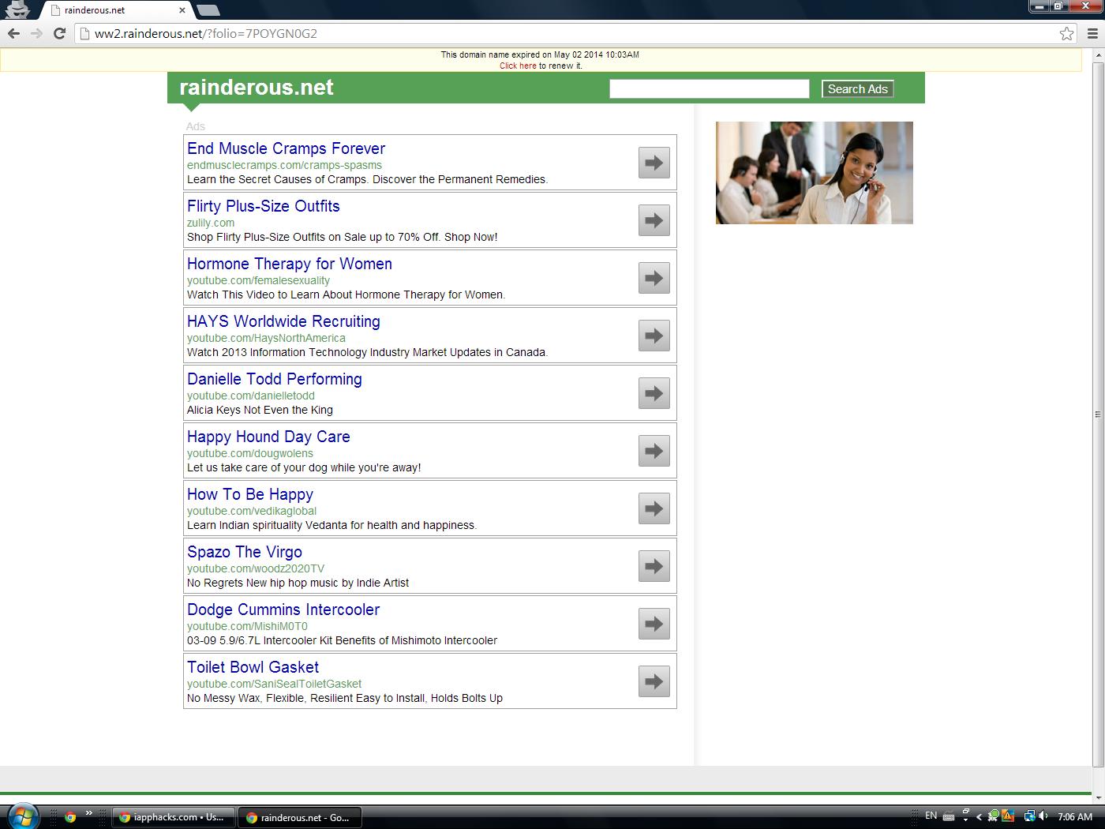Click the zulily.com URL text
The height and width of the screenshot is (829, 1105).
211,223
